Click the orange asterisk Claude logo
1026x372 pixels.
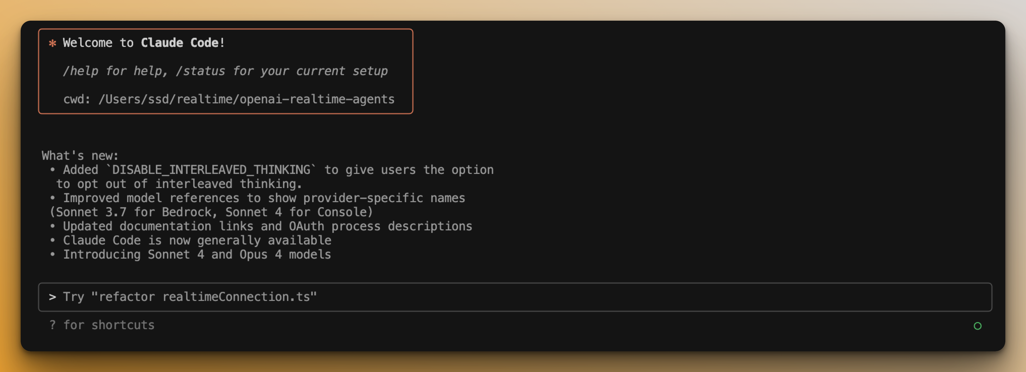pos(52,43)
